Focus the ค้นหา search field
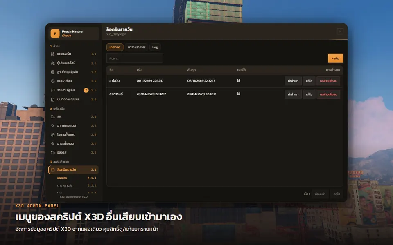The width and height of the screenshot is (393, 245). [x=135, y=58]
